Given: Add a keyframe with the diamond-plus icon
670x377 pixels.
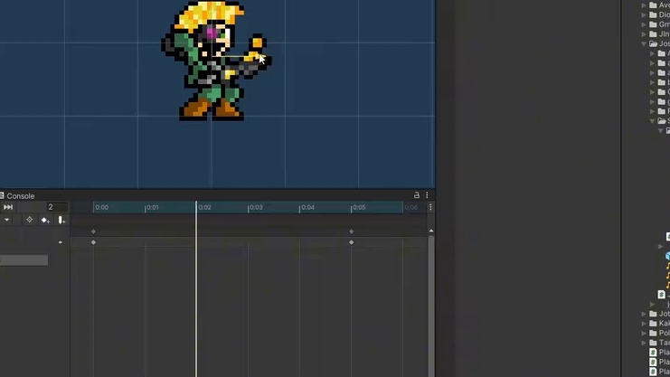Looking at the screenshot, I should (45, 220).
